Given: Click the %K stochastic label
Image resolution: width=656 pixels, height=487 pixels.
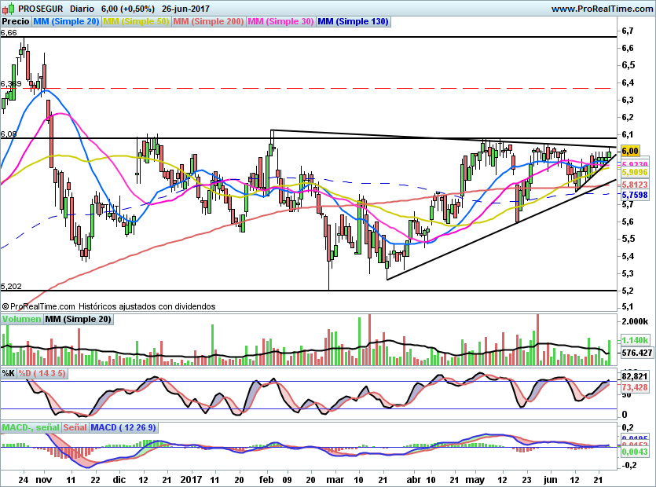Looking at the screenshot, I should tap(9, 373).
